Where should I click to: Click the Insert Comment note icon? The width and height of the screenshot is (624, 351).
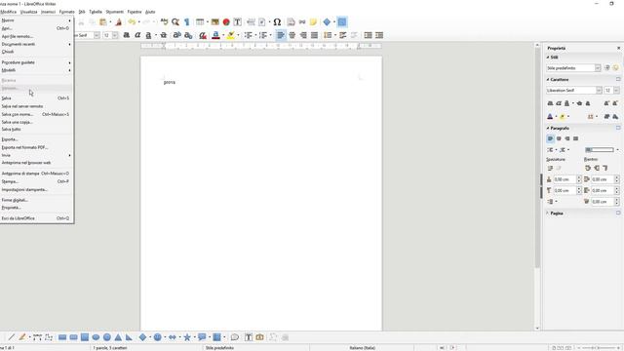click(x=313, y=22)
